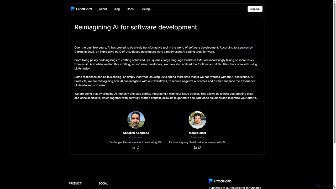336x189 pixels.
Task: Click the bio "Ex founding eng. Serial builder obsessed with AI."
Action: coord(197,142)
